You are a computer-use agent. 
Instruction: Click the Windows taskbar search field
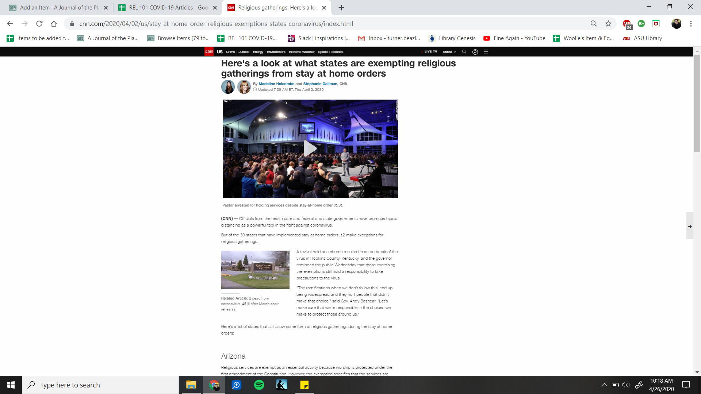(100, 385)
